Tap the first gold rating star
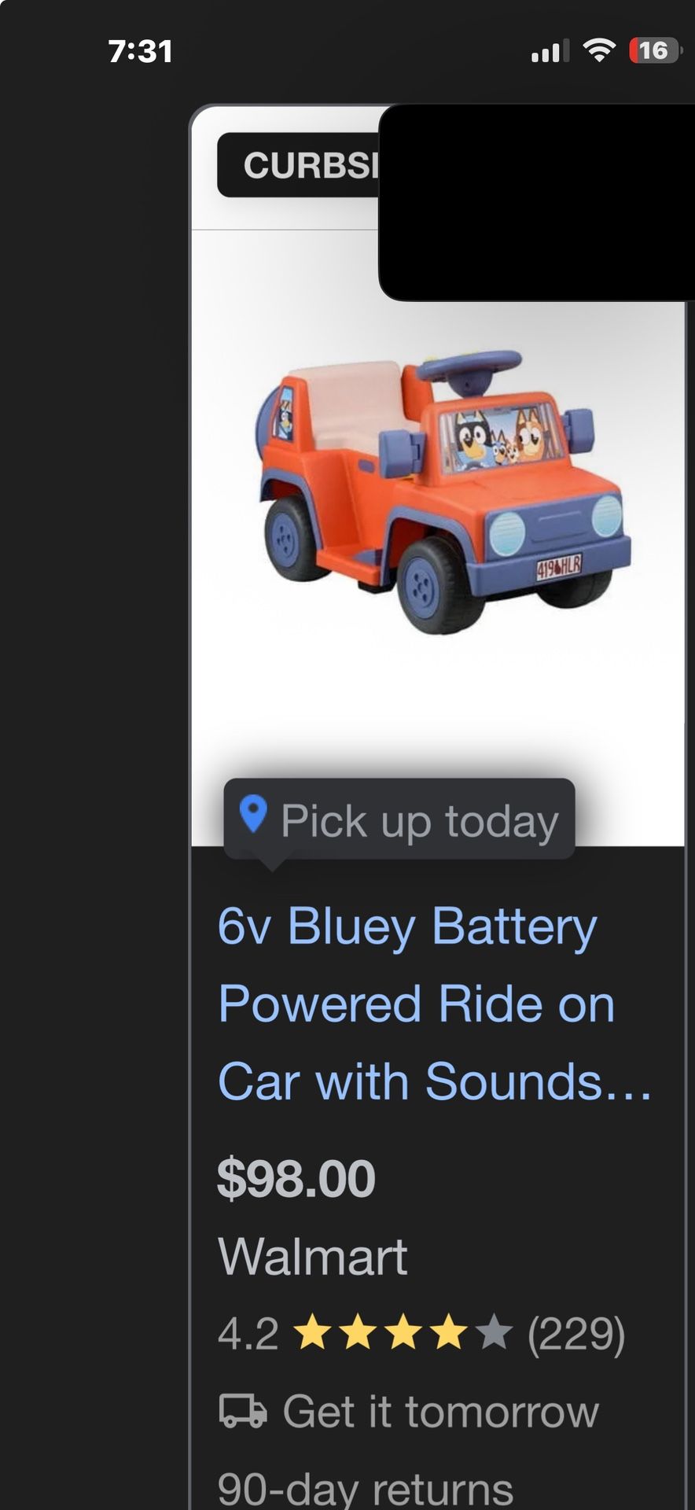This screenshot has height=1510, width=695. (312, 1333)
